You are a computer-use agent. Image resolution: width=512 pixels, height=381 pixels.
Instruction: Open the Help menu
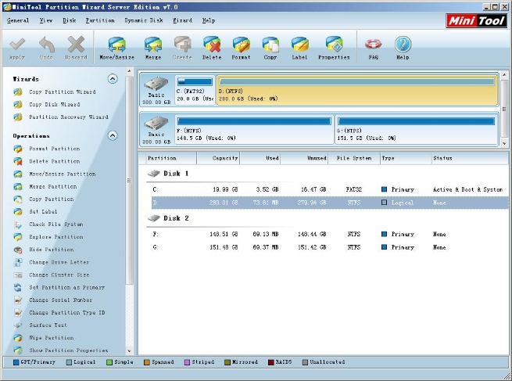pyautogui.click(x=209, y=20)
